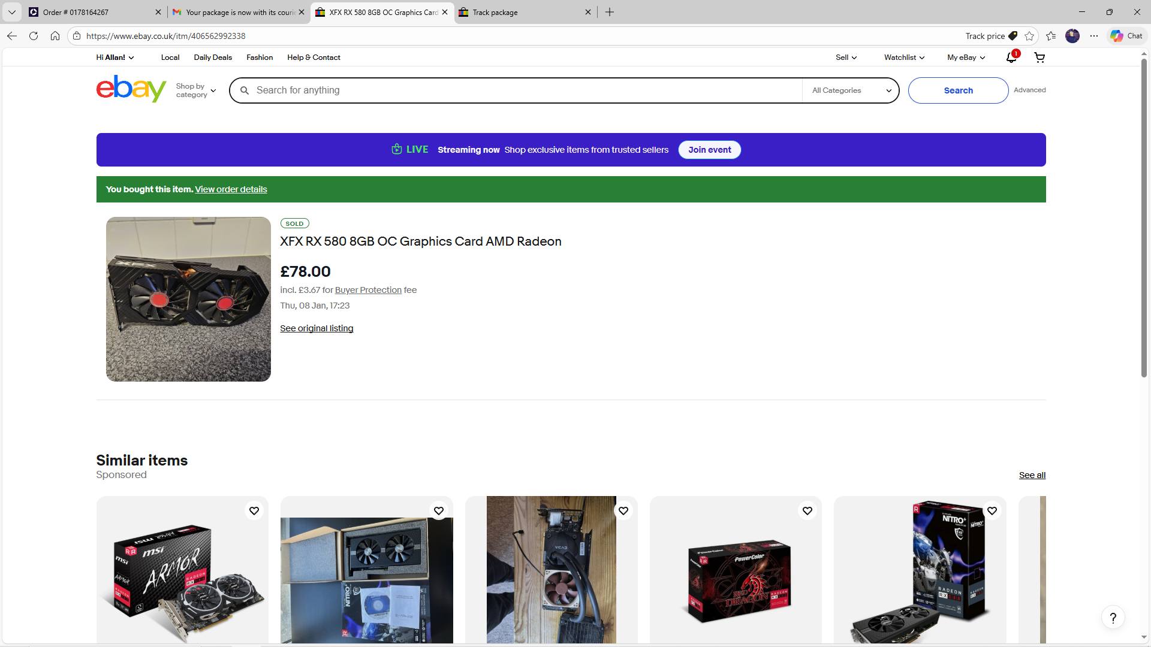The image size is (1151, 647).
Task: Click Track price tag icon
Action: [1013, 36]
